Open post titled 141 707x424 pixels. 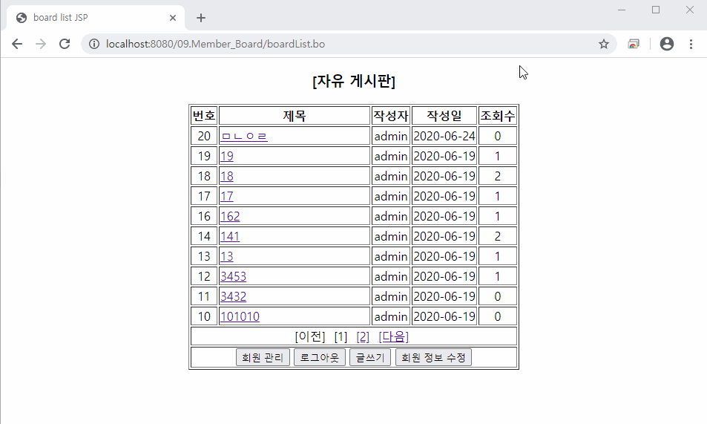(x=230, y=236)
